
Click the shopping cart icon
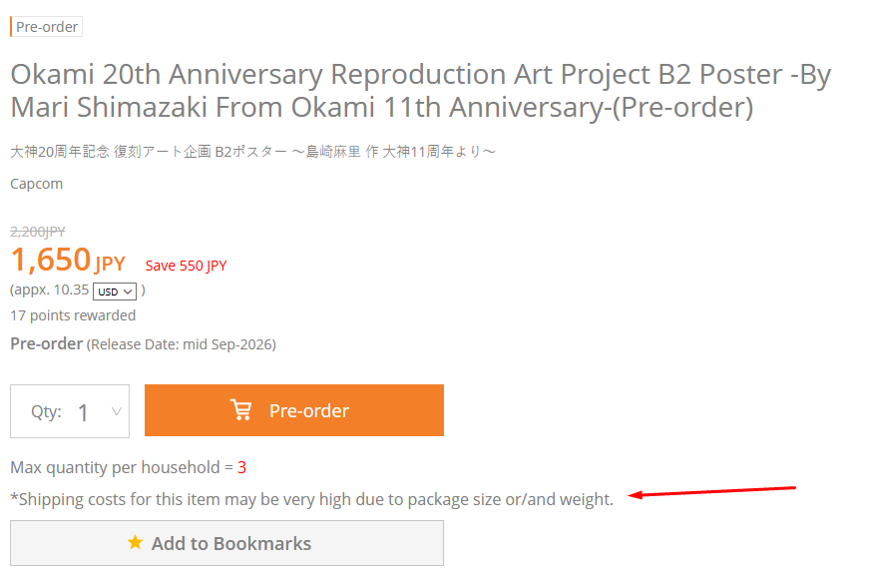pos(240,410)
